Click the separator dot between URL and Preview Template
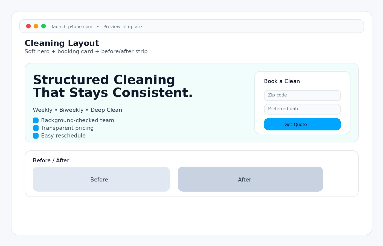383x246 pixels. [x=98, y=27]
